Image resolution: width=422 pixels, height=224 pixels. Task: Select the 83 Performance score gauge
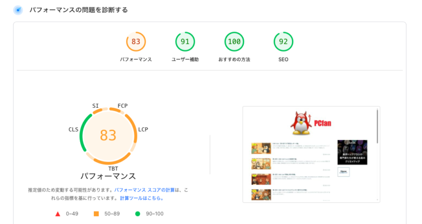click(136, 42)
